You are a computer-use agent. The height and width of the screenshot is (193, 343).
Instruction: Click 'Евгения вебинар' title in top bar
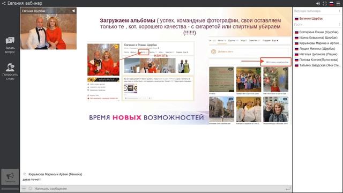(x=25, y=3)
